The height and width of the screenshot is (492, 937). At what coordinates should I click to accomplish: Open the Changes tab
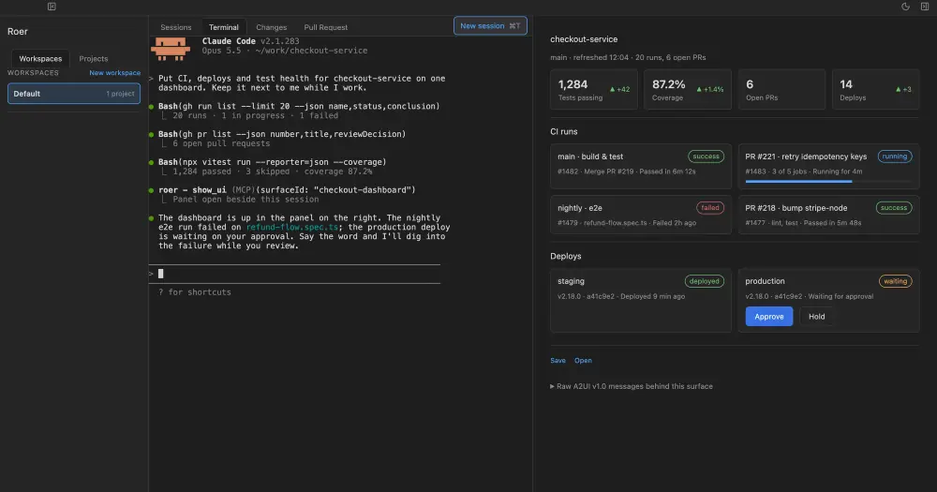[272, 27]
